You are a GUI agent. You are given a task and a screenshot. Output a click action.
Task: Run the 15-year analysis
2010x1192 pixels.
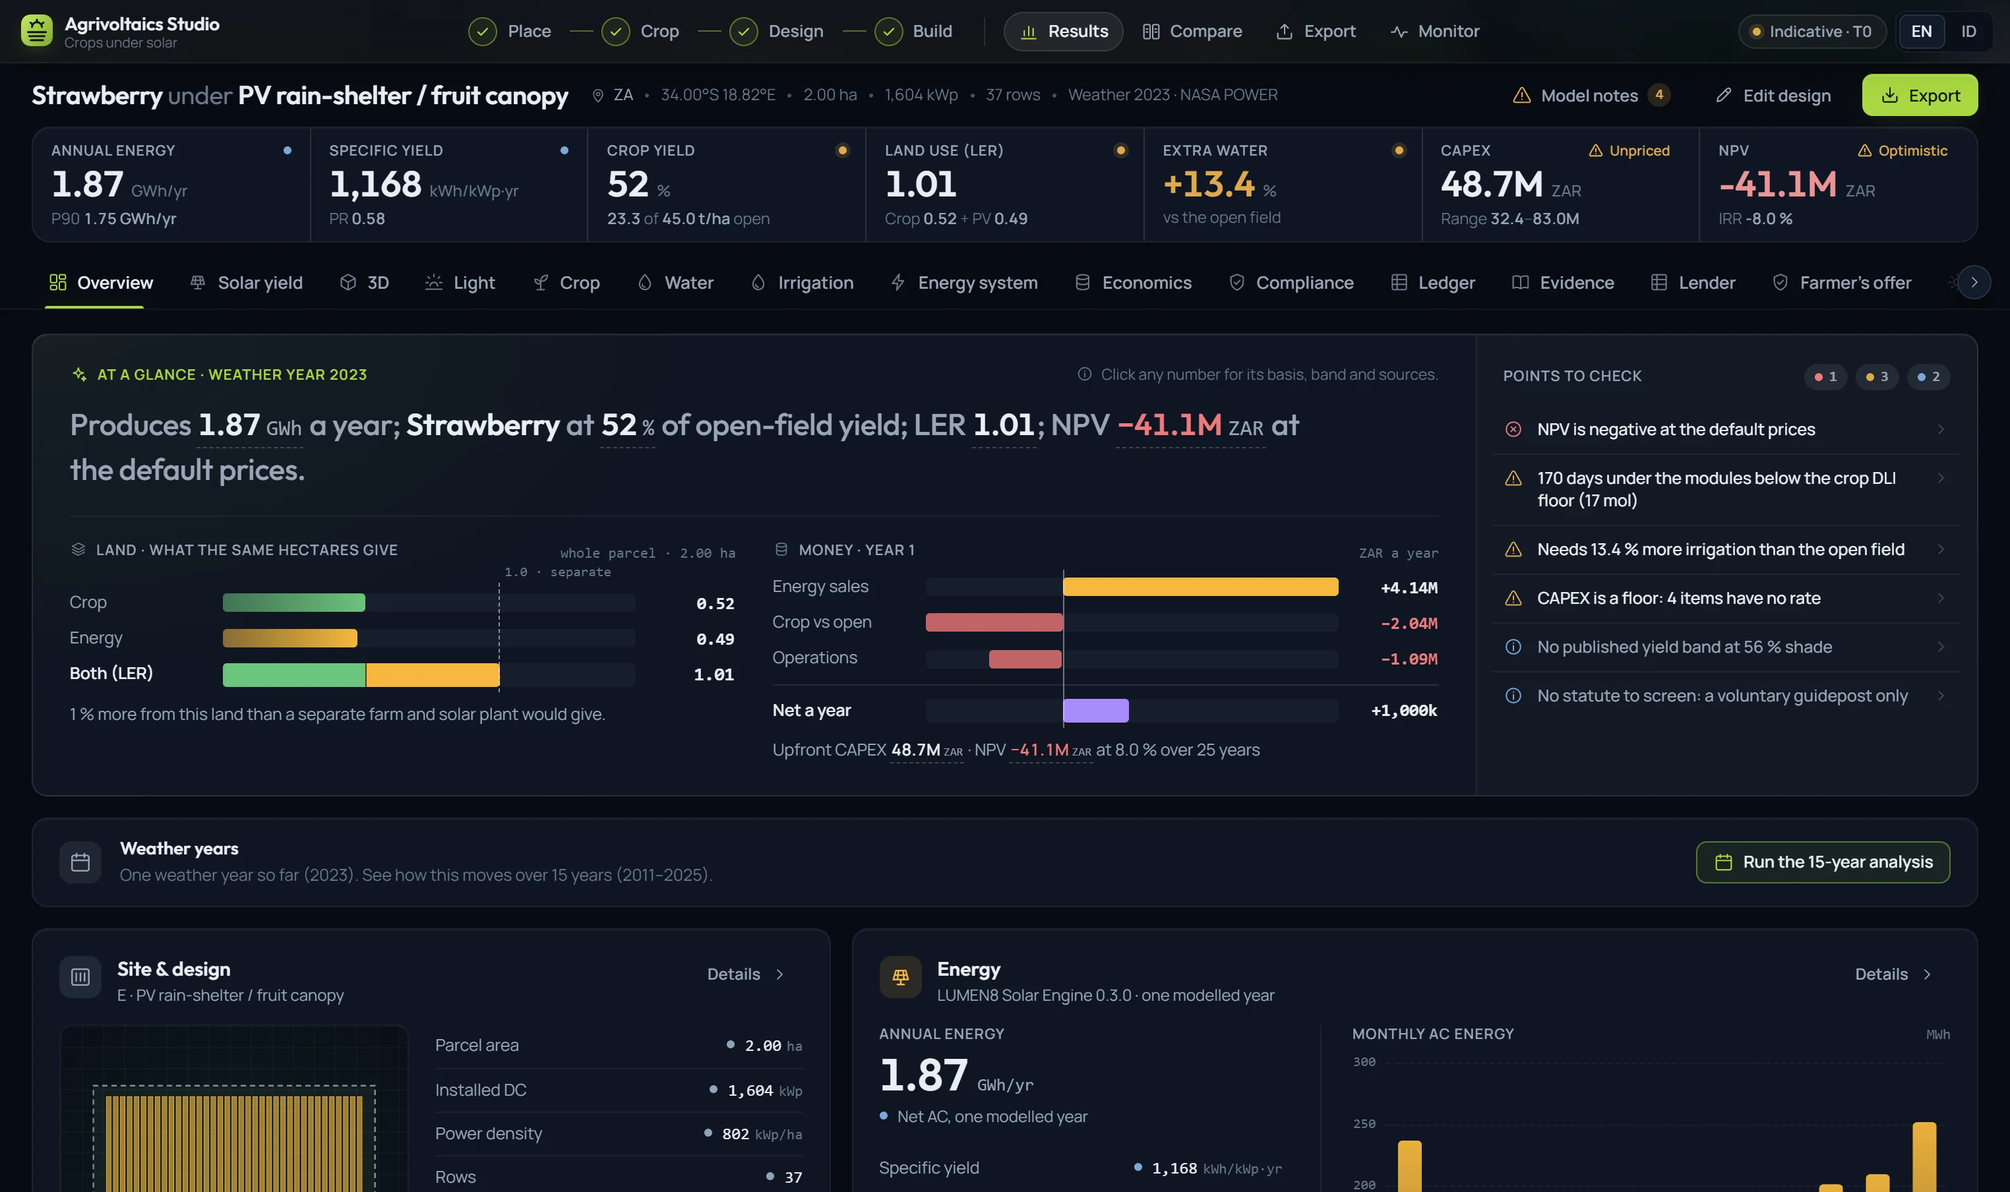click(1822, 862)
